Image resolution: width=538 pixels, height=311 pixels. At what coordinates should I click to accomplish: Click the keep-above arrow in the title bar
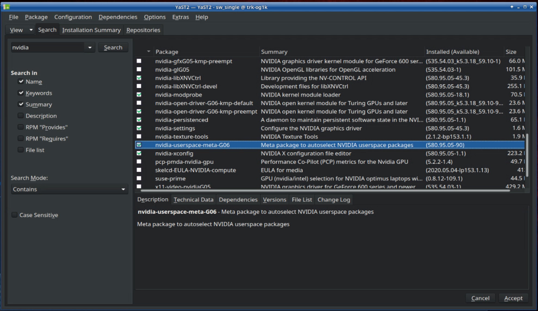(x=512, y=7)
